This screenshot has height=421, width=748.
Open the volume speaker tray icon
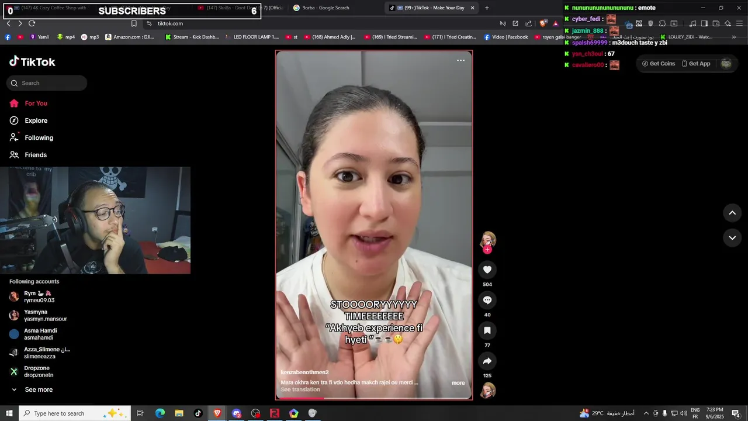tap(684, 413)
